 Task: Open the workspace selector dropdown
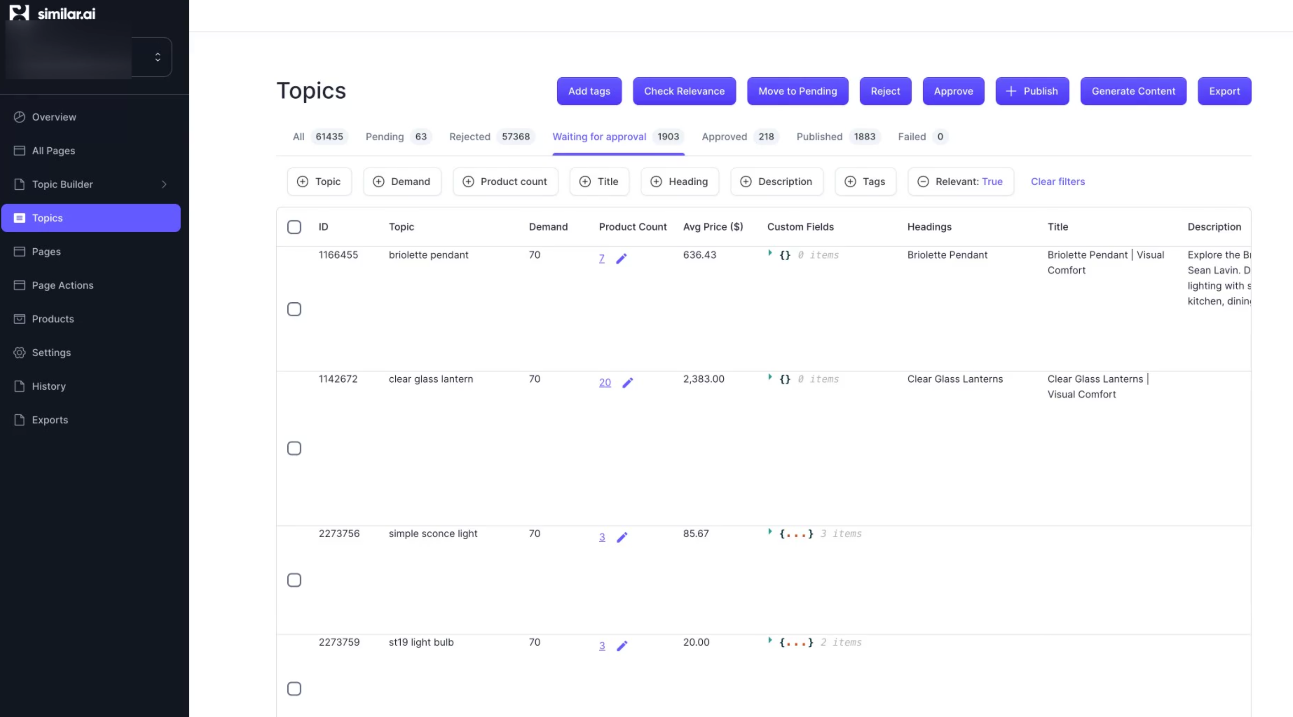pyautogui.click(x=157, y=57)
